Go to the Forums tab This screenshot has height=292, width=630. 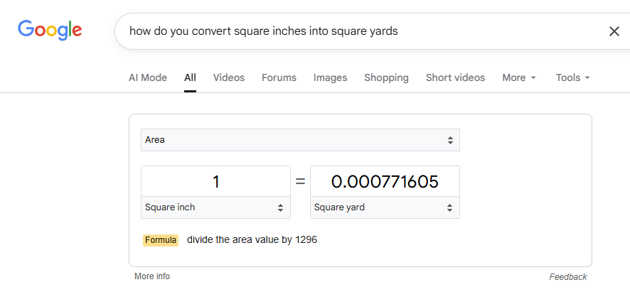click(279, 77)
